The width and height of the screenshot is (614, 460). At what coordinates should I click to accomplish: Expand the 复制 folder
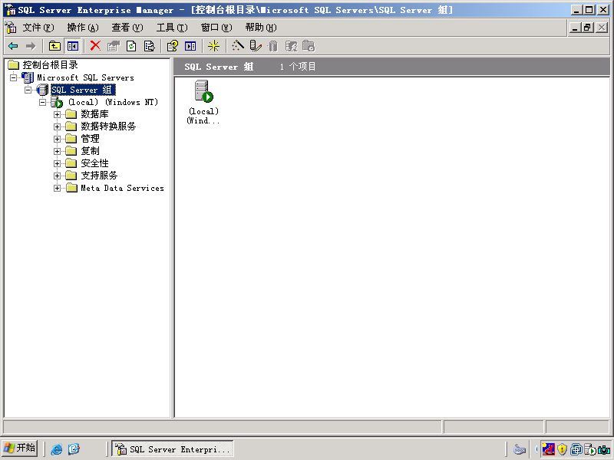(x=57, y=151)
